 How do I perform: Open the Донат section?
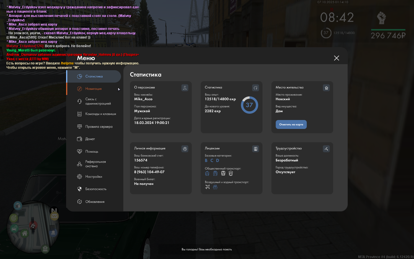point(94,139)
